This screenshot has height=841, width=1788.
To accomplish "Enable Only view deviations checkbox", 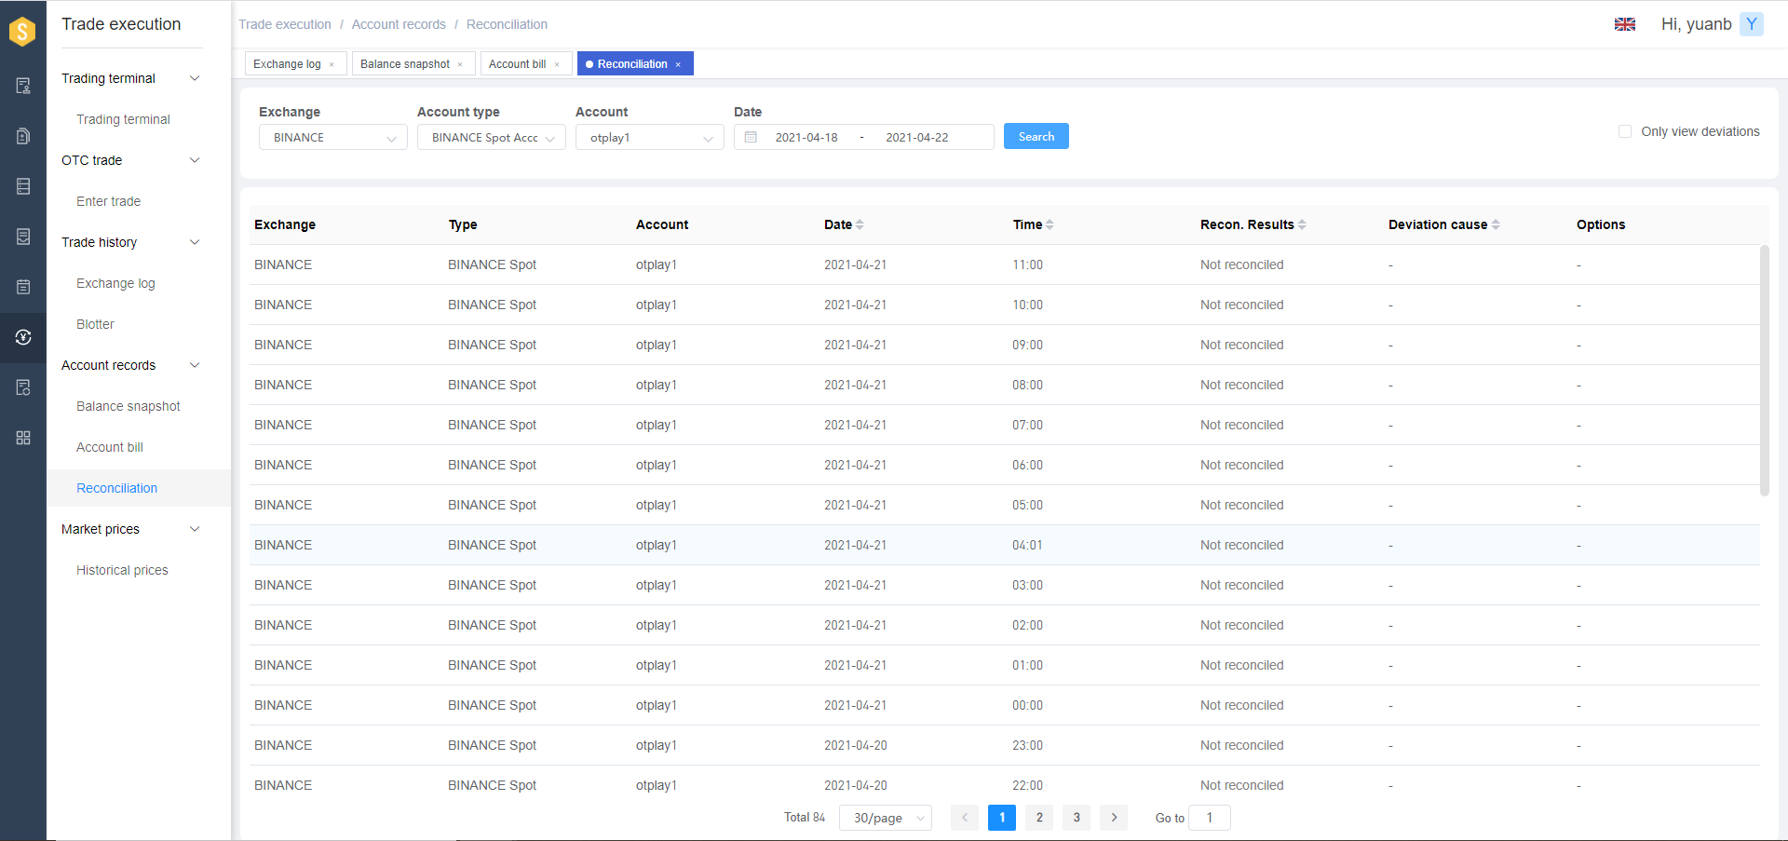I will (1625, 131).
